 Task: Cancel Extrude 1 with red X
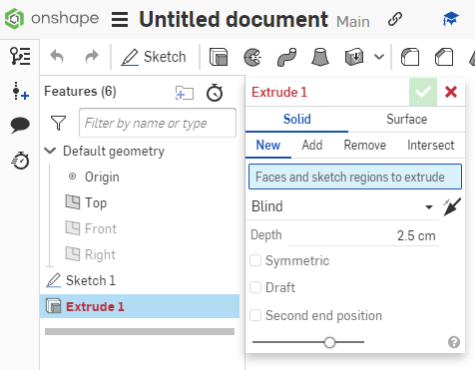[451, 92]
